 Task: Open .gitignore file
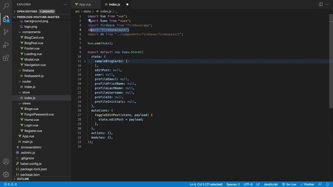[27, 158]
